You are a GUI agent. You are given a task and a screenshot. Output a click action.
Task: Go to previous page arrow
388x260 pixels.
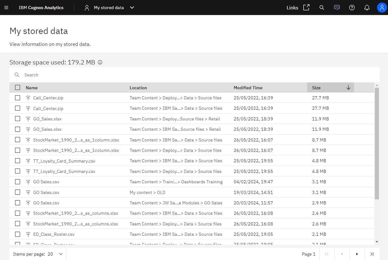(342, 254)
